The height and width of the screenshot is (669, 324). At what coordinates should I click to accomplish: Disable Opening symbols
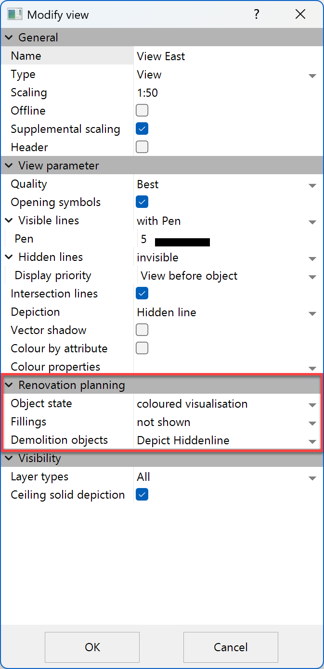pos(142,202)
